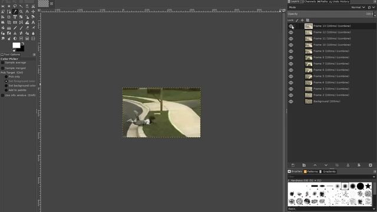
Task: Select the Paintbrush tool
Action: [21, 28]
